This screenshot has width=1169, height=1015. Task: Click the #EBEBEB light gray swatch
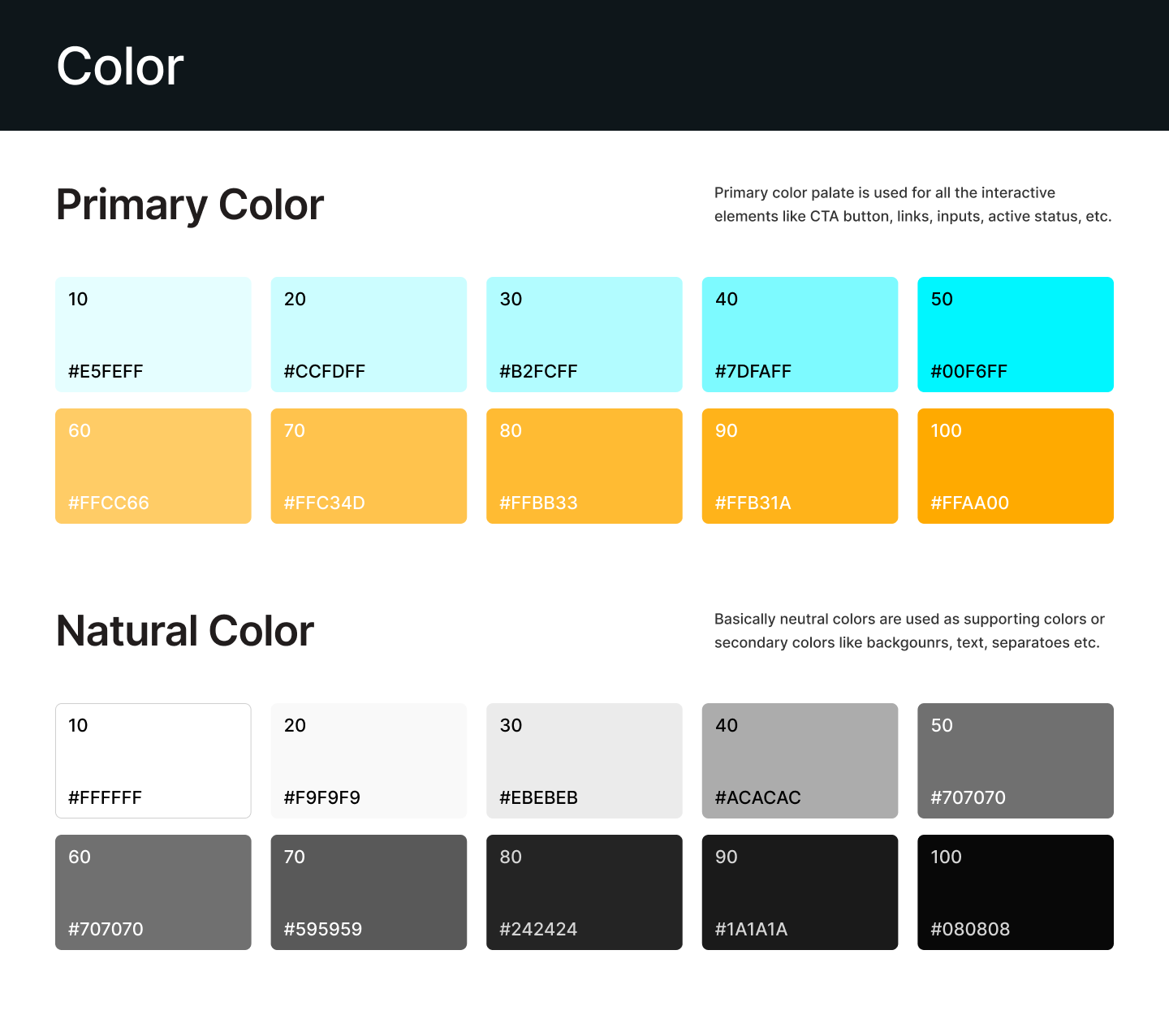coord(584,761)
